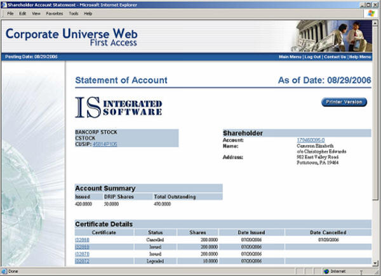Open certificate link I32870
The image size is (381, 276).
(82, 254)
